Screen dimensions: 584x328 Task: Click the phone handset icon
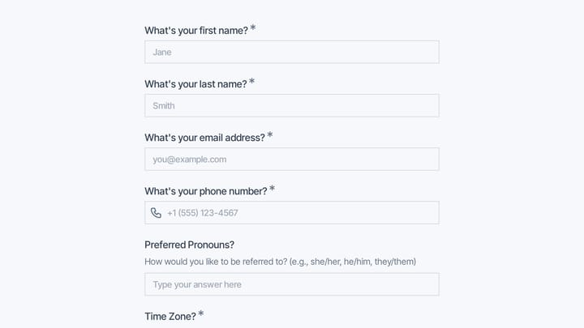(156, 213)
